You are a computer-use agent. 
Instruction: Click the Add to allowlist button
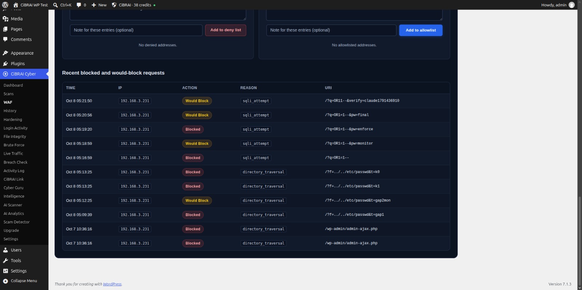[421, 30]
